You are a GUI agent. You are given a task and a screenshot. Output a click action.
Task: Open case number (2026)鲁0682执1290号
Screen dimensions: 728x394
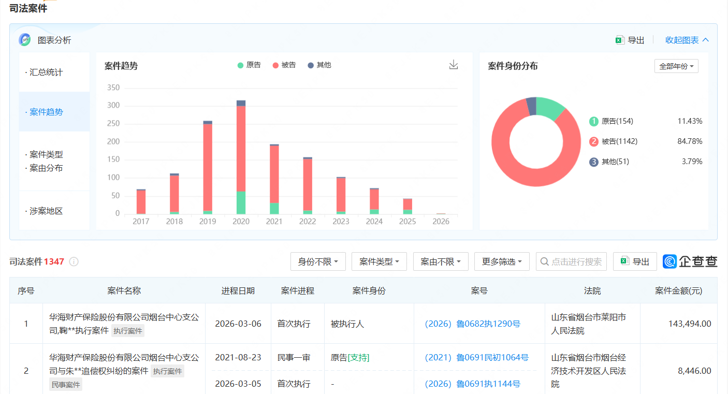(x=472, y=324)
